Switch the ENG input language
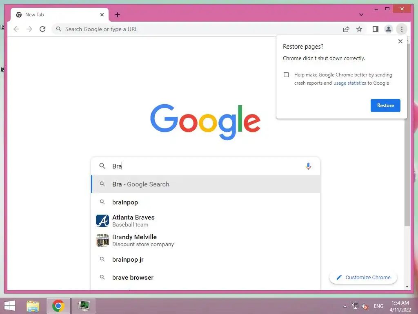This screenshot has width=418, height=314. pos(378,306)
